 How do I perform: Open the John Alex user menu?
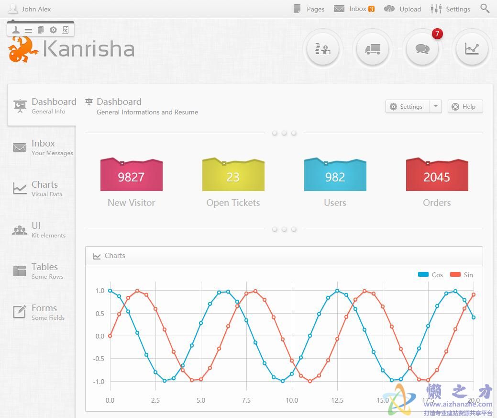(x=30, y=9)
